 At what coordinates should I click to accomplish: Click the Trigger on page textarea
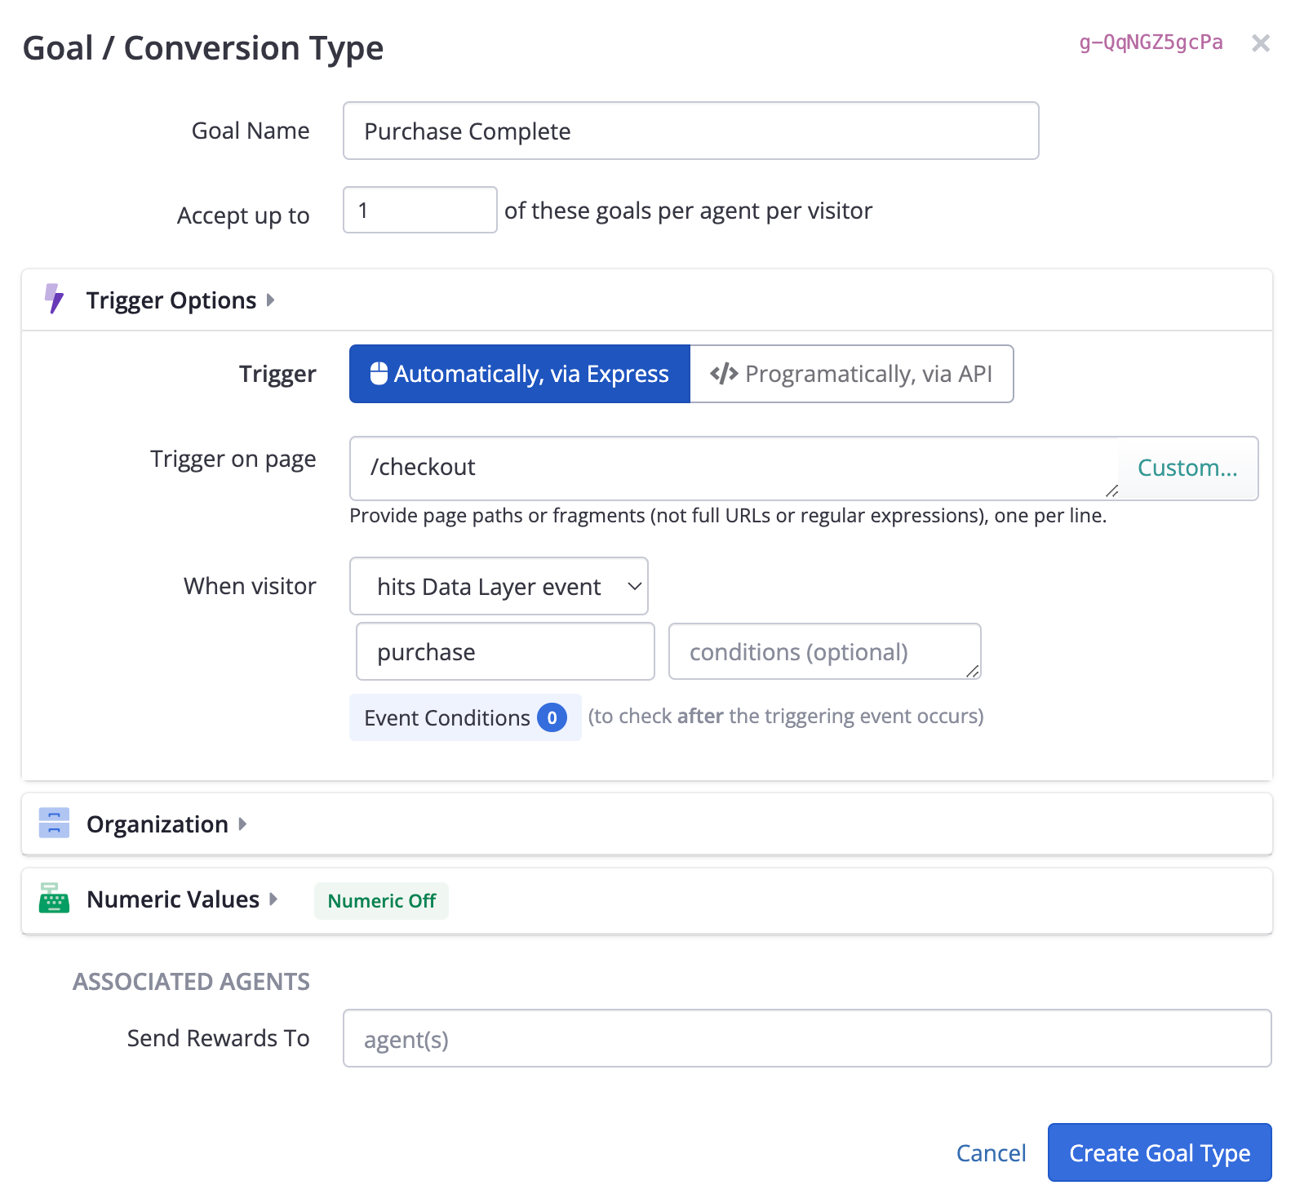pos(733,468)
